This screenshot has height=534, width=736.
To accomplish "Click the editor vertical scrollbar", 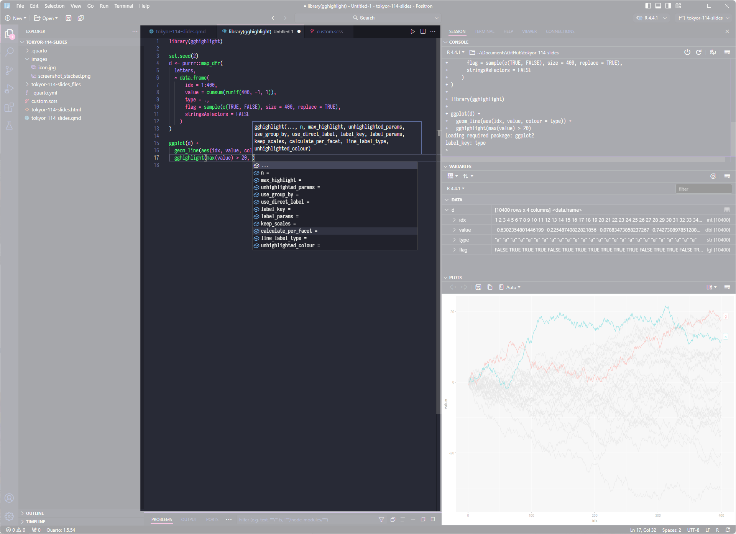I will point(438,268).
